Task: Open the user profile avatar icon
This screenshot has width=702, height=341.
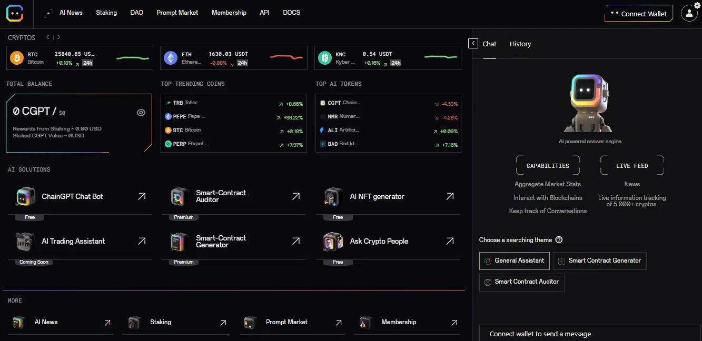Action: pyautogui.click(x=689, y=14)
